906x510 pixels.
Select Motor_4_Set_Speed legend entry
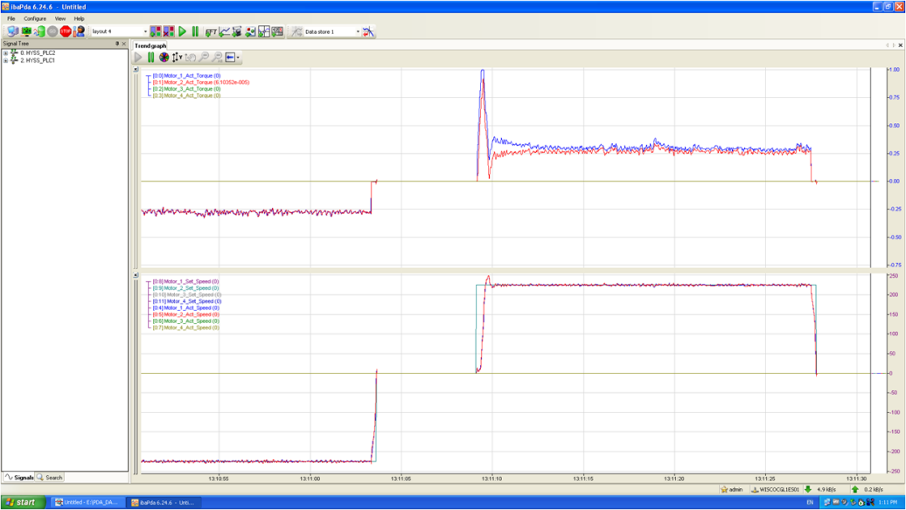point(187,301)
